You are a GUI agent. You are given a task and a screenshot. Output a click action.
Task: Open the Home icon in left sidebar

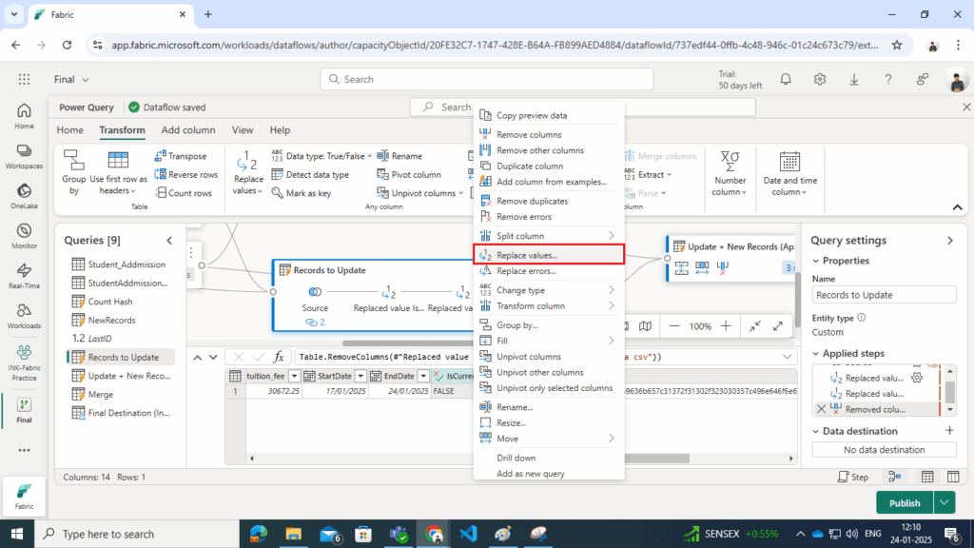click(x=24, y=115)
